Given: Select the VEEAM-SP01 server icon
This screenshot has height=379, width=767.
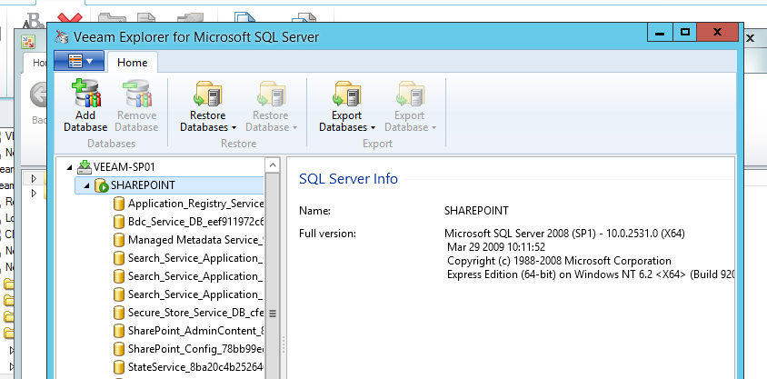Looking at the screenshot, I should click(84, 167).
